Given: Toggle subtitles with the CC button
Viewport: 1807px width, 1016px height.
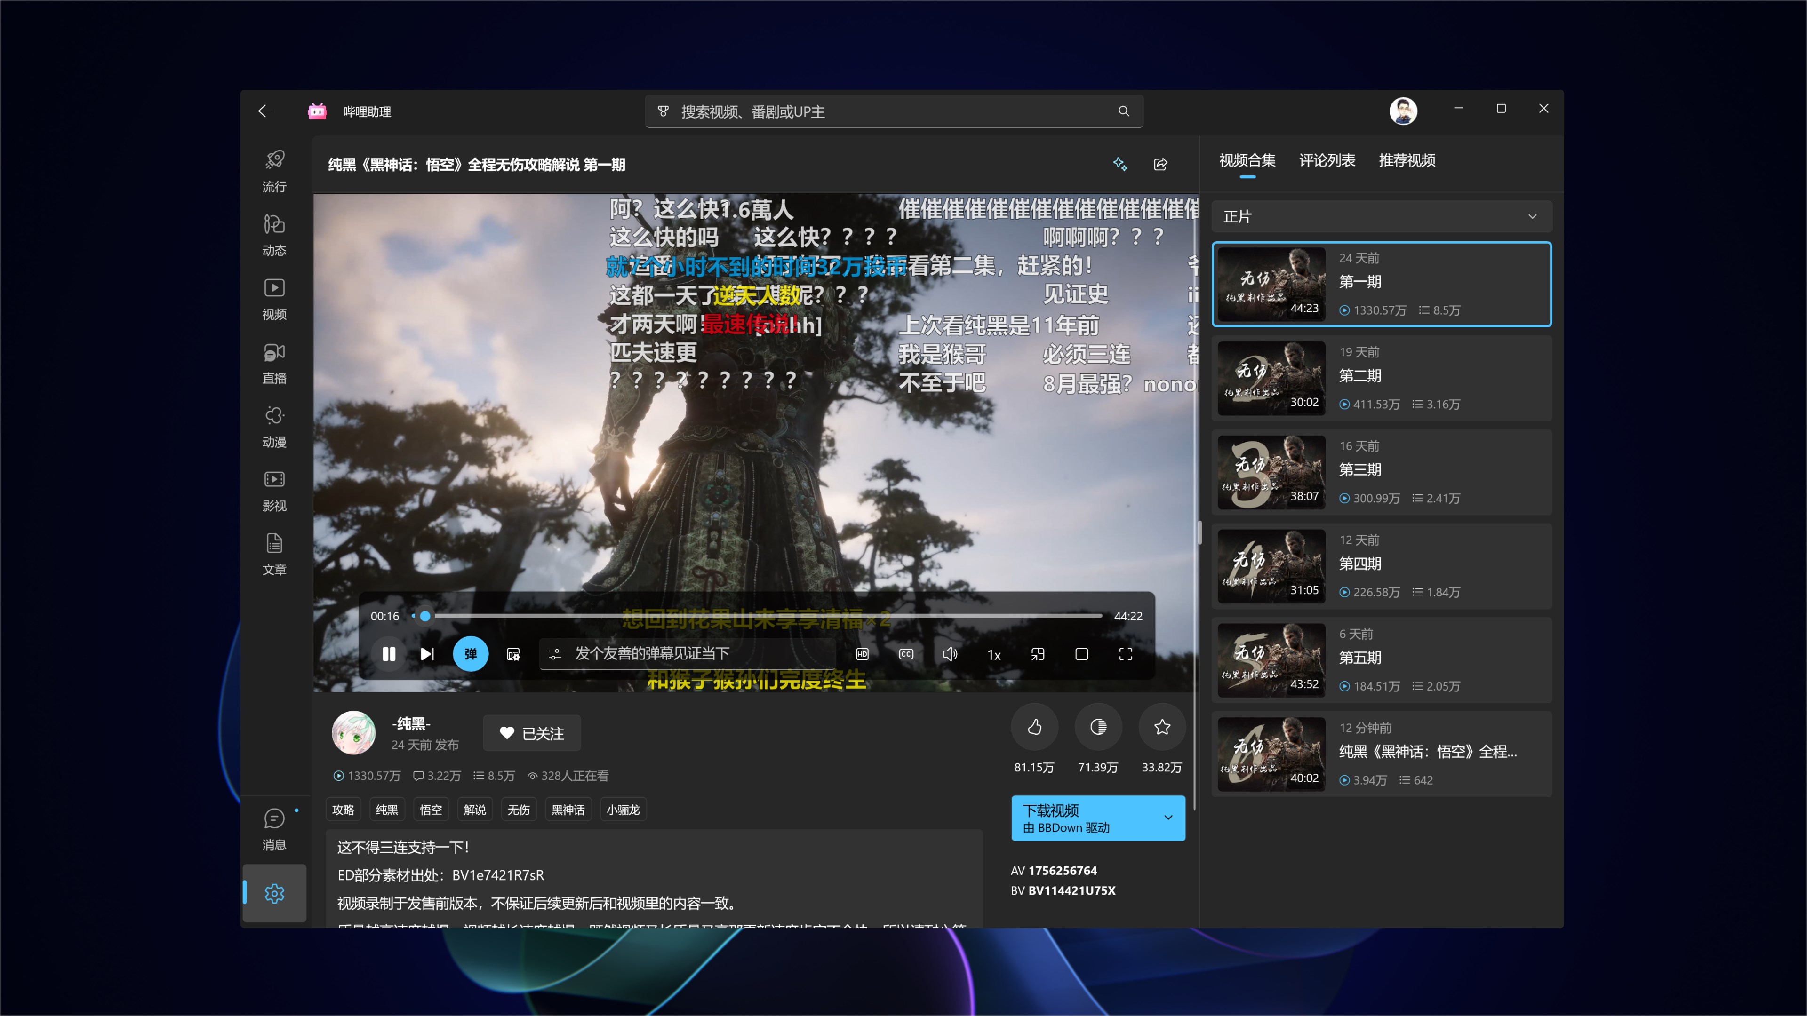Looking at the screenshot, I should 905,654.
